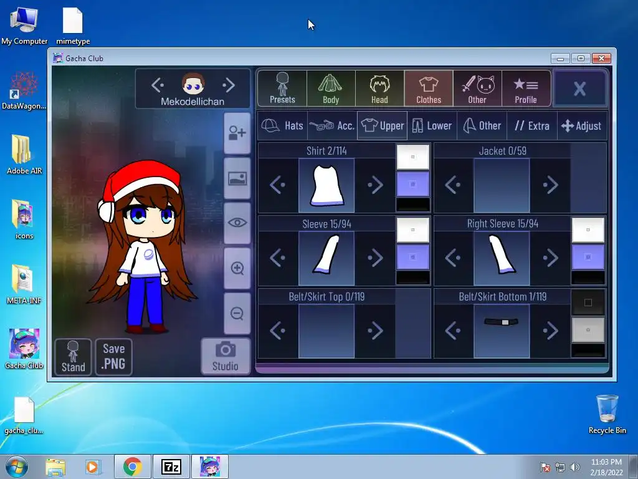Open 7-Zip from the taskbar
Image resolution: width=638 pixels, height=479 pixels.
point(171,467)
